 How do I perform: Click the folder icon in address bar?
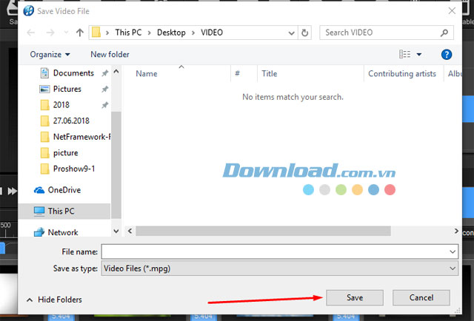(x=96, y=33)
